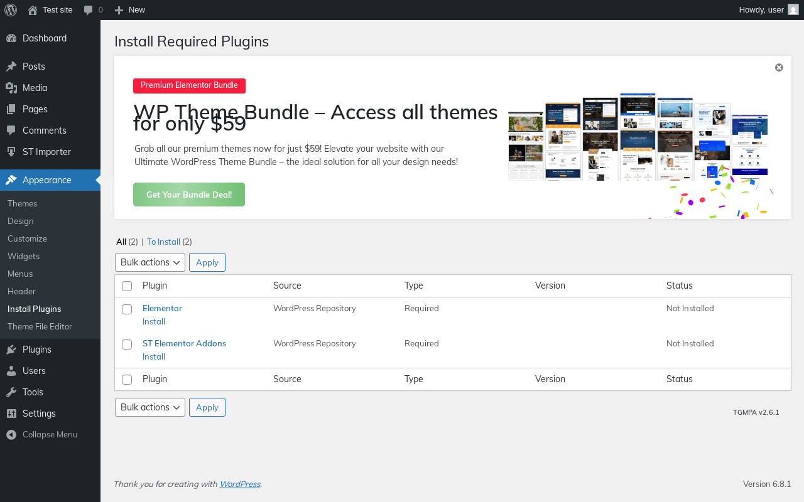This screenshot has height=502, width=804.
Task: Open the WordPress footer link
Action: click(240, 484)
